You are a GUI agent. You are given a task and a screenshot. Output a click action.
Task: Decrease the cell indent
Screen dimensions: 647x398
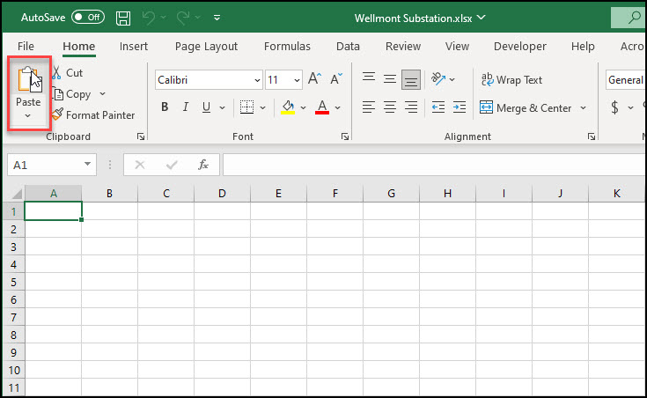[x=438, y=107]
